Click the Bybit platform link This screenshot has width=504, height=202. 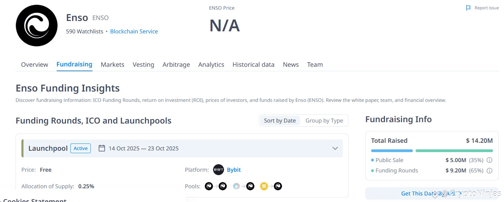tap(234, 170)
